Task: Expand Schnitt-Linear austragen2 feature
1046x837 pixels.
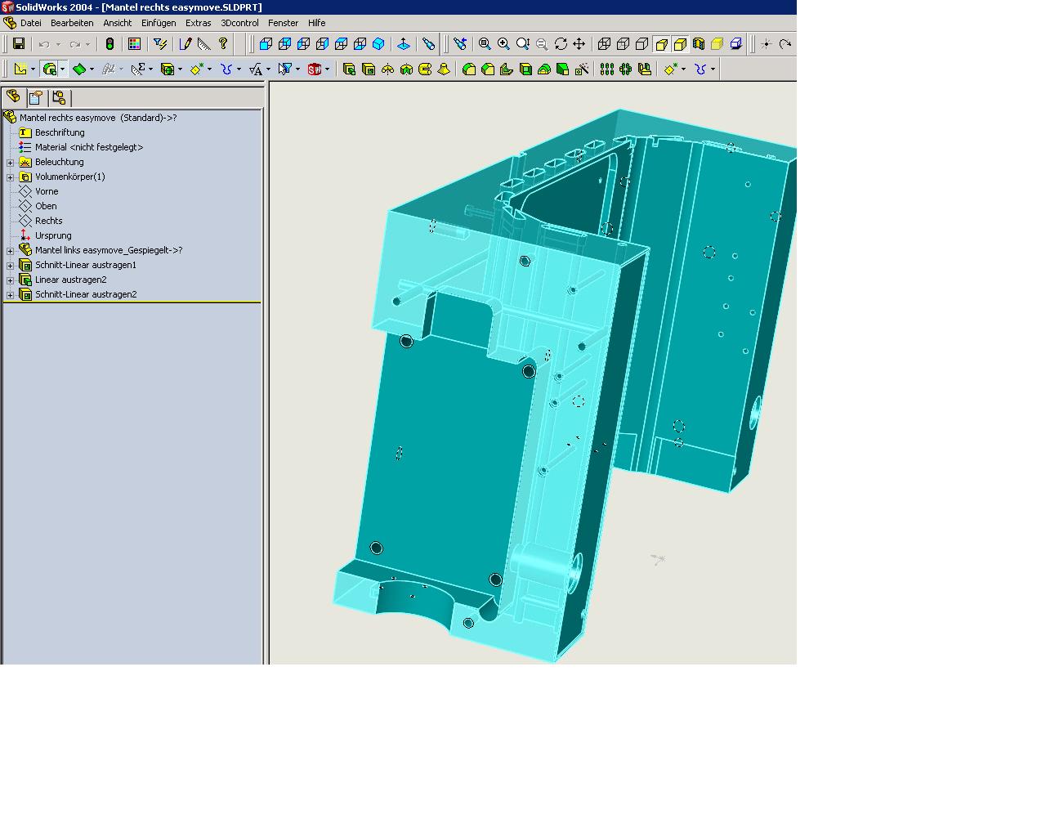Action: coord(11,295)
